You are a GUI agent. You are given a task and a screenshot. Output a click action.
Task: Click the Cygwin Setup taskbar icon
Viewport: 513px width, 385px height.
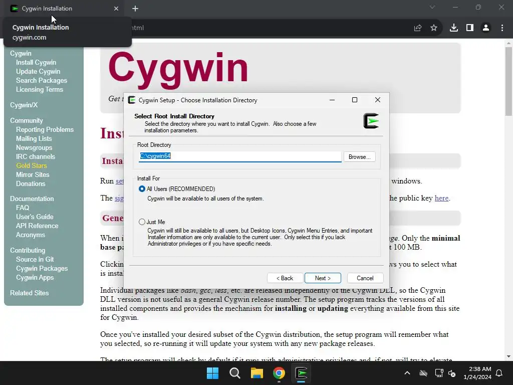301,373
